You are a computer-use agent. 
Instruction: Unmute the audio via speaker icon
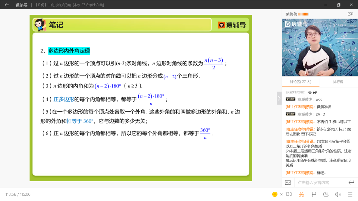coord(338,194)
